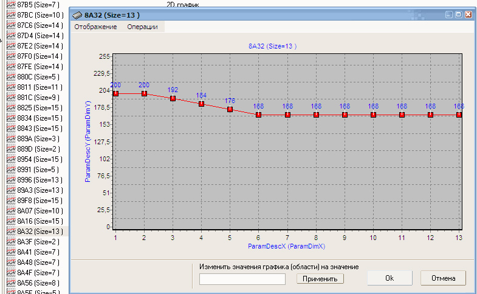477x294 pixels.
Task: Click the graph icon beside 889A
Action: pyautogui.click(x=10, y=139)
